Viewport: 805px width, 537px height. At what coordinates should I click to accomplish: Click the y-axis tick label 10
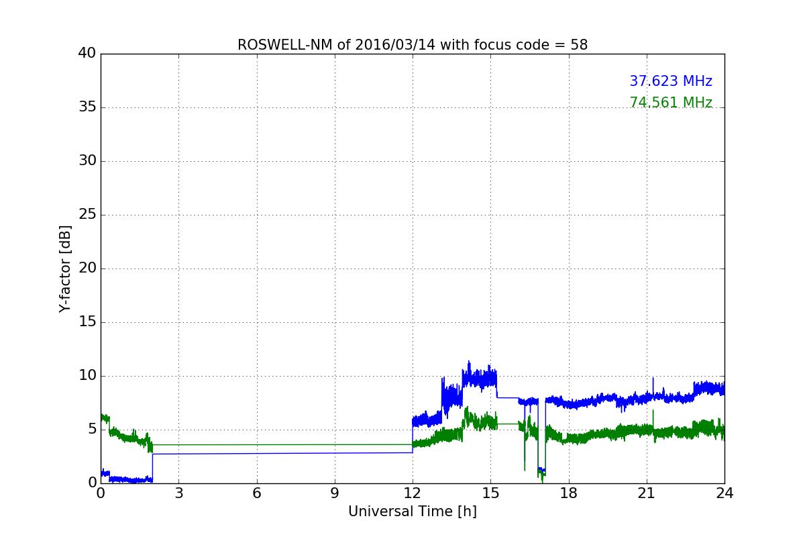[87, 376]
